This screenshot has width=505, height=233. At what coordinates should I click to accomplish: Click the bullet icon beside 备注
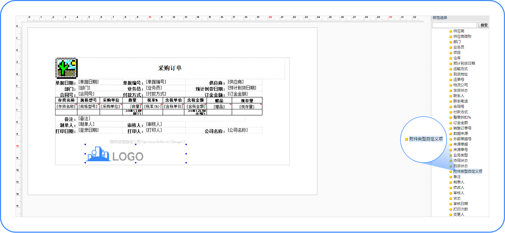click(451, 177)
